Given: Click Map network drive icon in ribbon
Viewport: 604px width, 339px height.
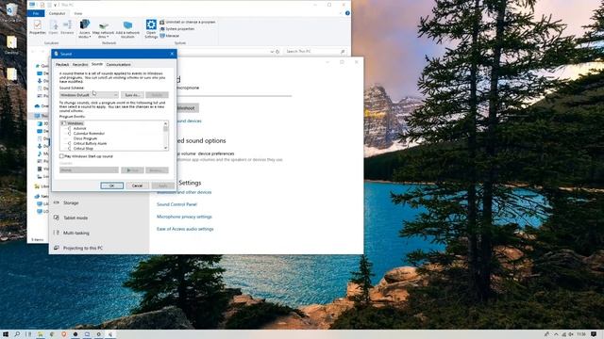Looking at the screenshot, I should (103, 29).
